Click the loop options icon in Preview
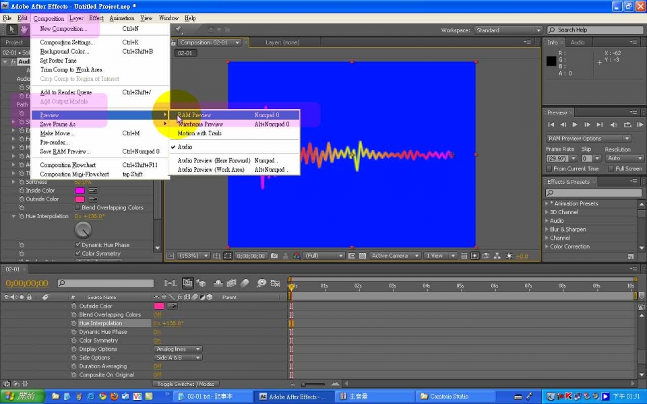Image resolution: width=647 pixels, height=404 pixels. (x=627, y=125)
